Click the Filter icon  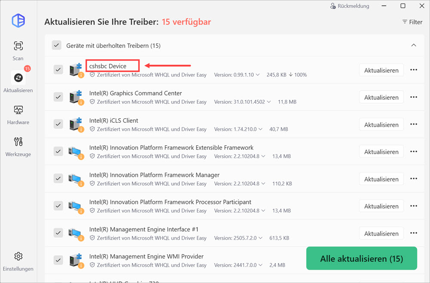point(405,22)
